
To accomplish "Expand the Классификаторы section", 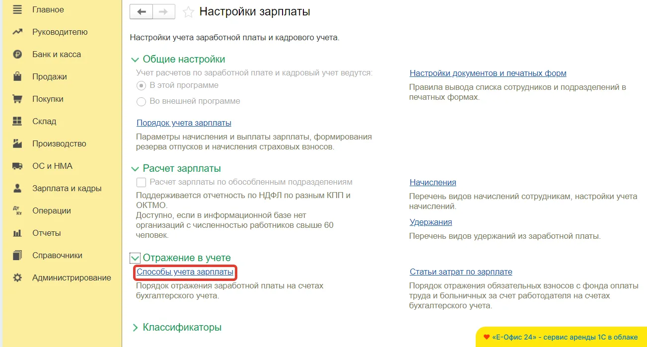I will tap(135, 328).
